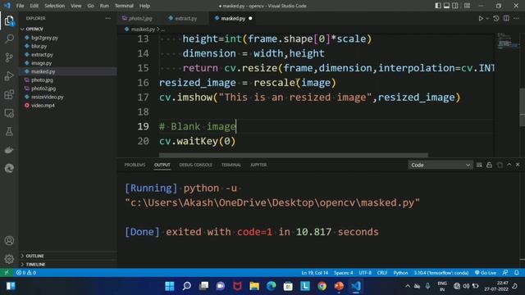Open the Selection menu
The height and width of the screenshot is (295, 525).
(55, 6)
